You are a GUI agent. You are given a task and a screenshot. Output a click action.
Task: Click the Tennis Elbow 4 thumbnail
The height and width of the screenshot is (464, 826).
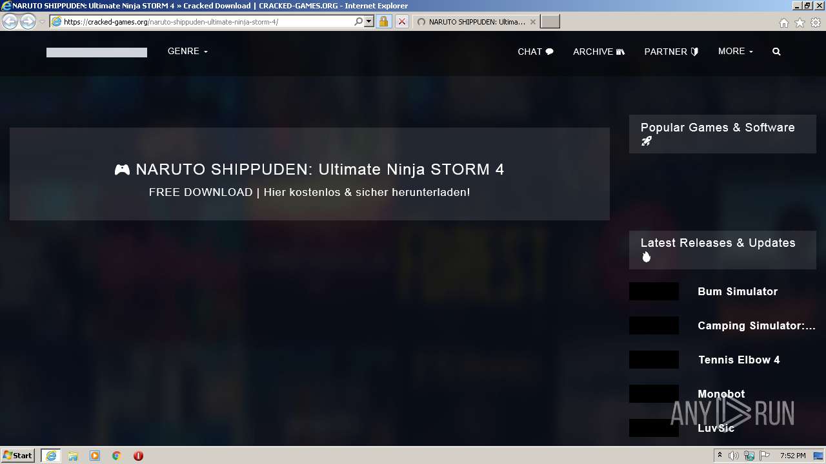click(x=654, y=360)
